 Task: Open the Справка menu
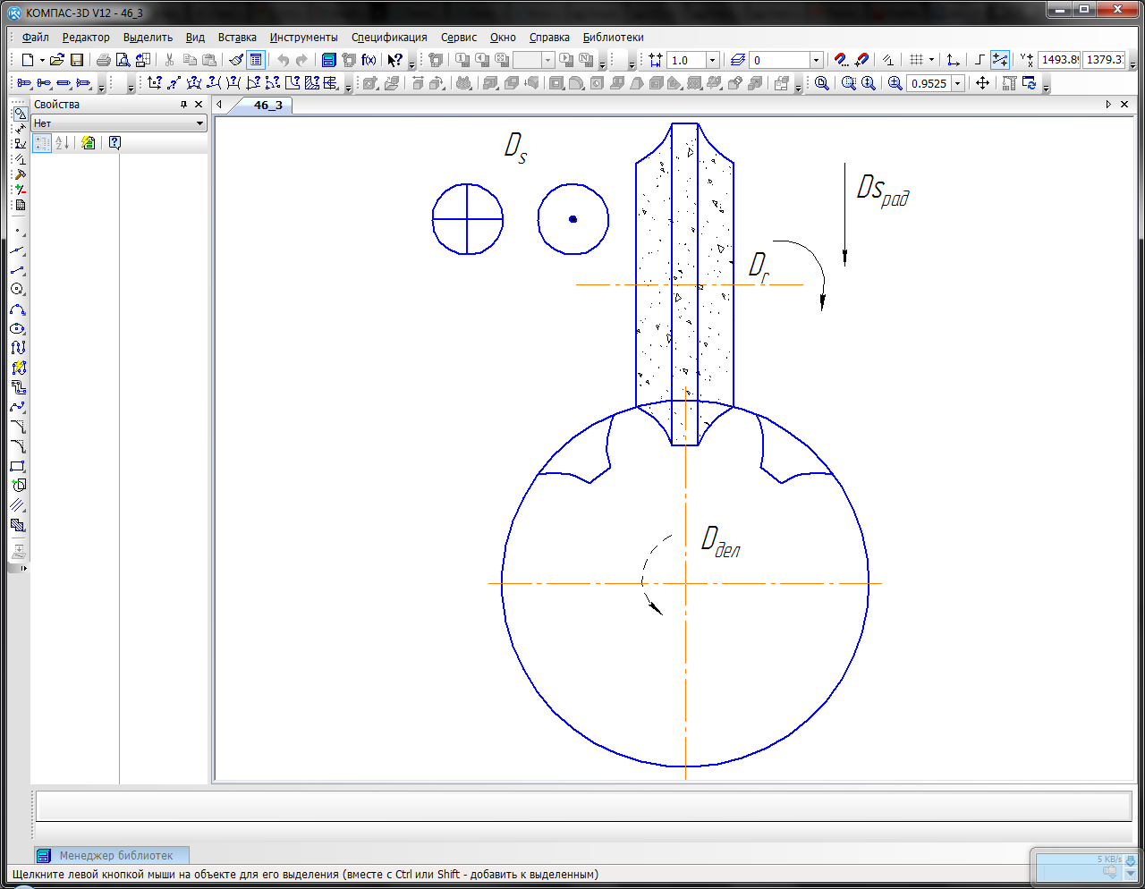(549, 38)
